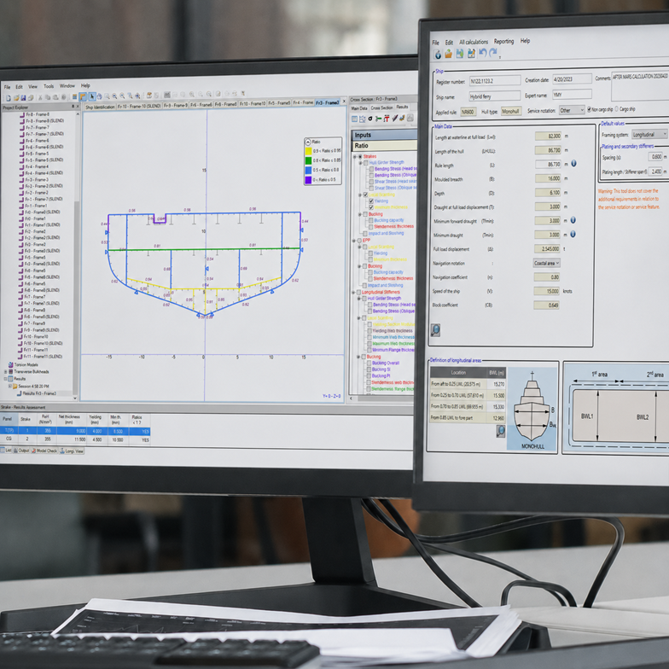Click the magnifier icon under longitudinal areas table
Image resolution: width=669 pixels, height=669 pixels.
pos(500,431)
